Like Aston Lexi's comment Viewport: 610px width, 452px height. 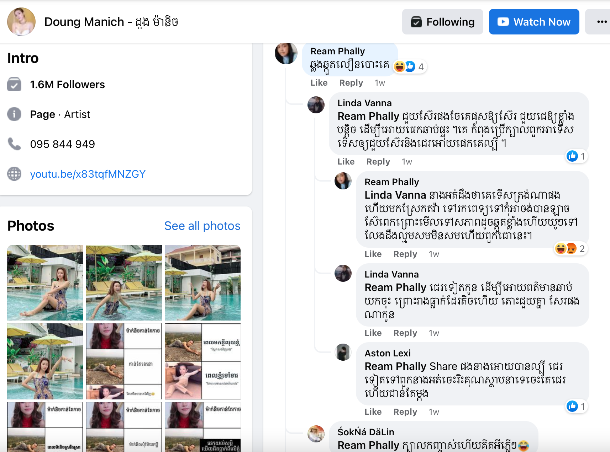(373, 412)
